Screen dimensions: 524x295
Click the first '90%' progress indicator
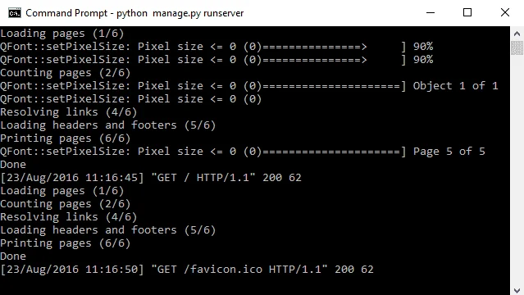pos(423,47)
